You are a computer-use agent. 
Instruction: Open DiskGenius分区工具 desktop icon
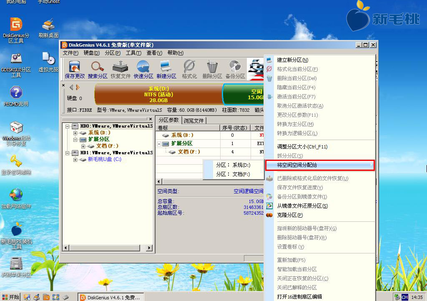tap(16, 30)
